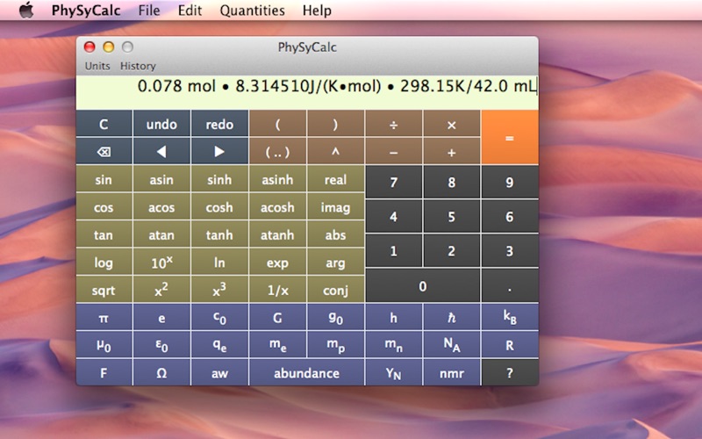702x439 pixels.
Task: Click the abundance button
Action: coord(306,372)
